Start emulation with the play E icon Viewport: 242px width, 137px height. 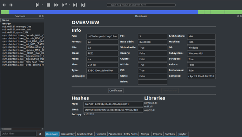[37, 5]
